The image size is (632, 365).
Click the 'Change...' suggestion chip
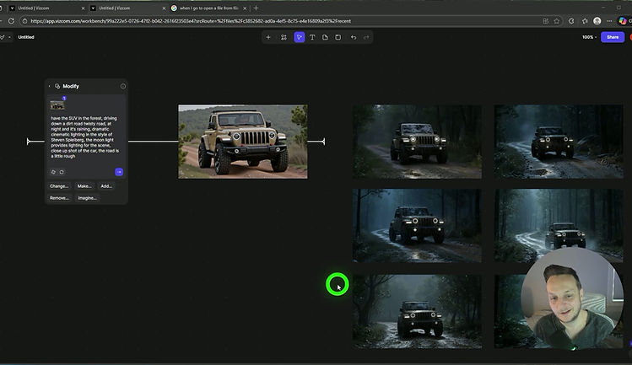[x=59, y=185]
